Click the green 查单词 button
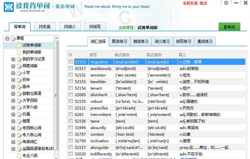The height and width of the screenshot is (159, 250). coord(229,27)
